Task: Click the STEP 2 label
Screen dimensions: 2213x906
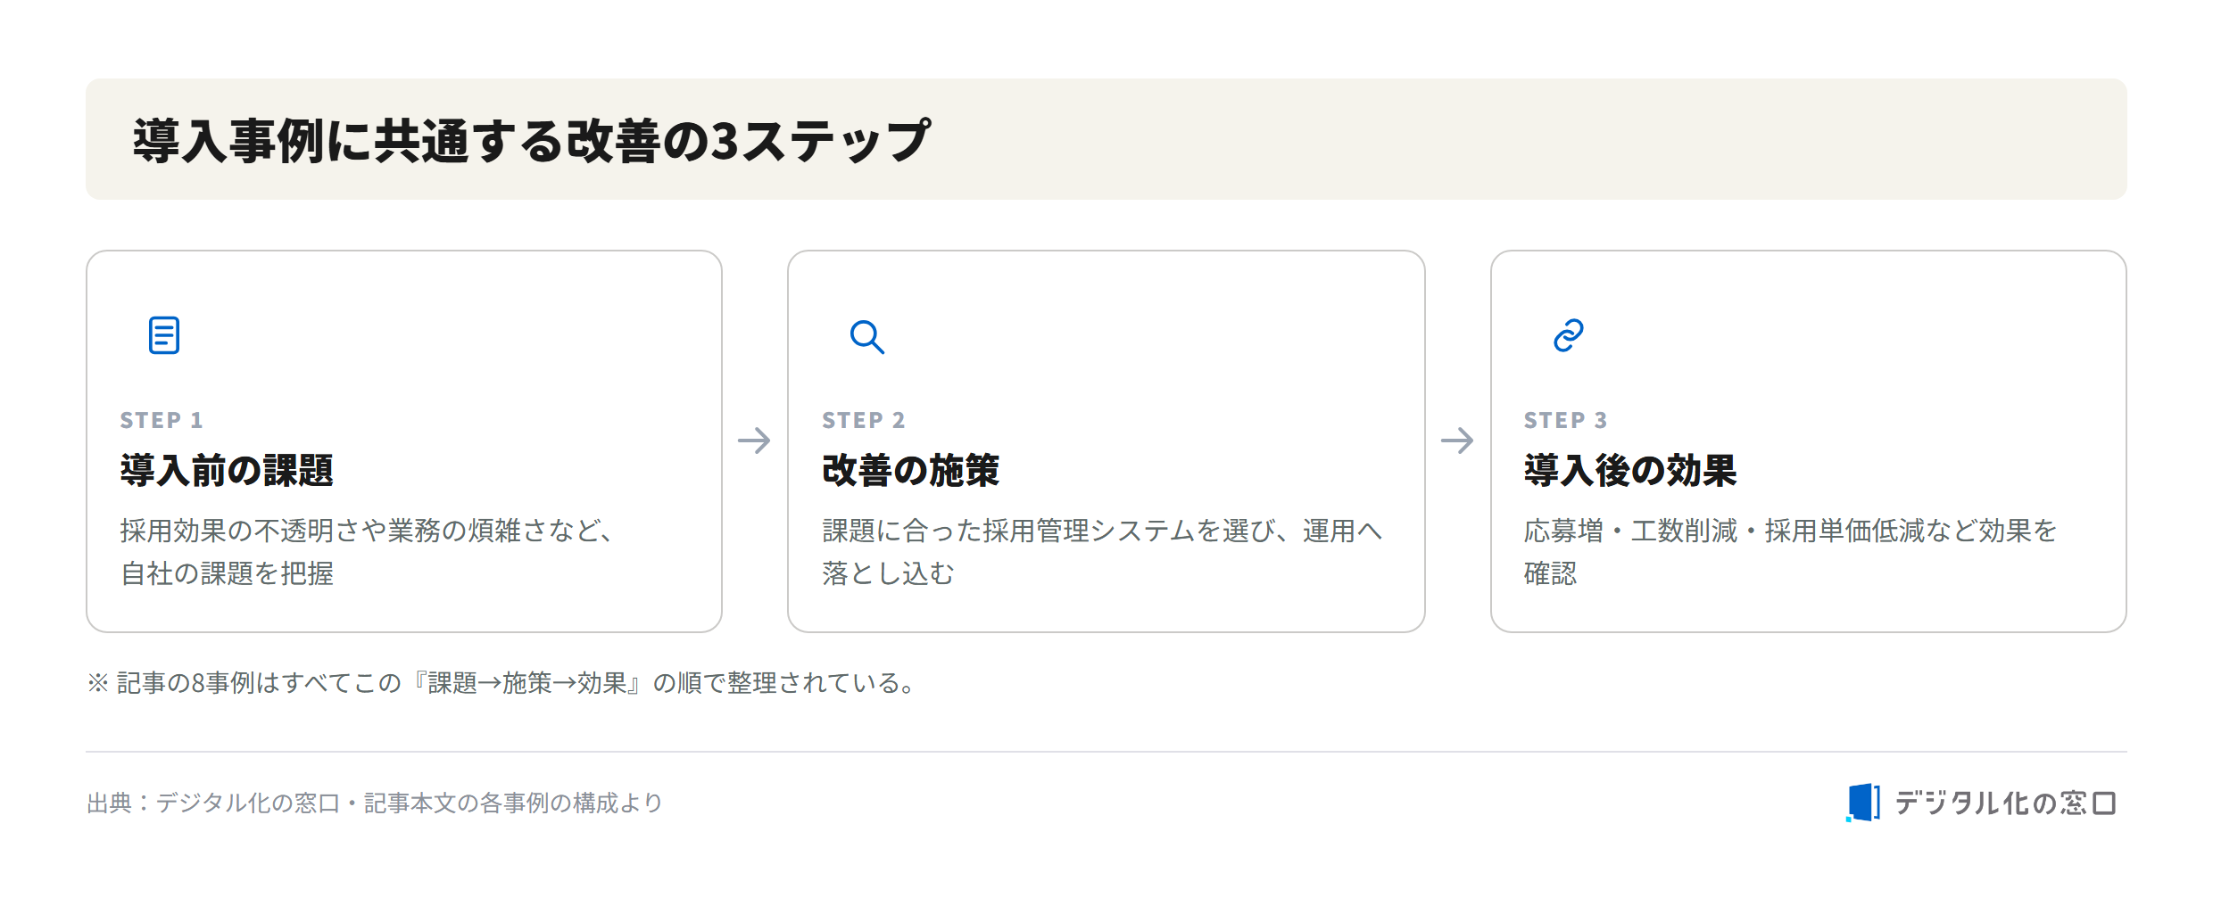Action: click(864, 420)
